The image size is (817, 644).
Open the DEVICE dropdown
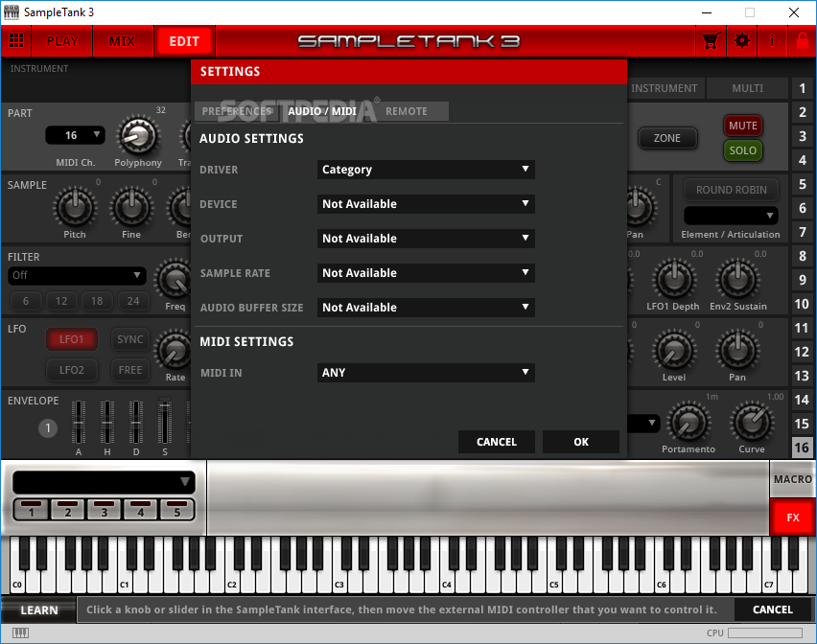click(x=426, y=204)
